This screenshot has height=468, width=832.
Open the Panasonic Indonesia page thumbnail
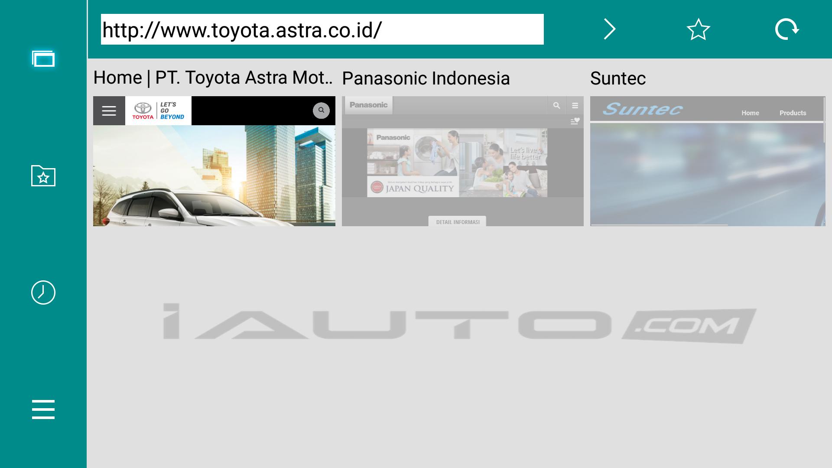pos(463,161)
